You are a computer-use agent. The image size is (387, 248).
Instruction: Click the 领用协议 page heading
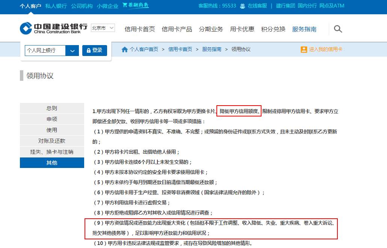pyautogui.click(x=40, y=76)
